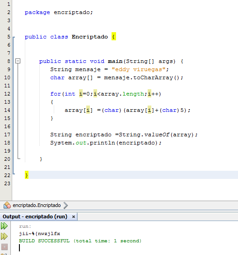Screen dimensions: 238x255
Task: Click the "static" keyword on line 8
Action: [x=75, y=61]
